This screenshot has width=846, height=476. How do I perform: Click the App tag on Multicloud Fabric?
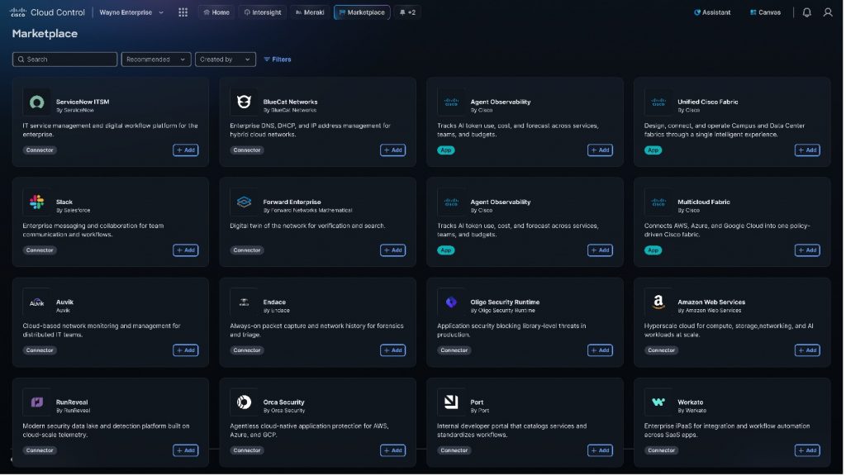pos(654,251)
